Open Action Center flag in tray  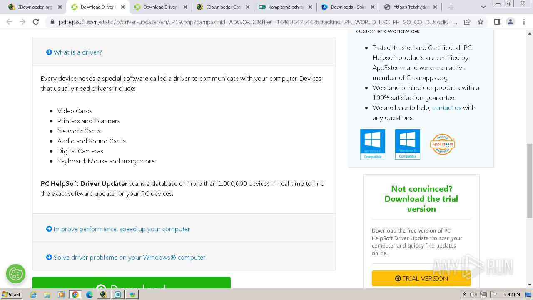pos(493,295)
